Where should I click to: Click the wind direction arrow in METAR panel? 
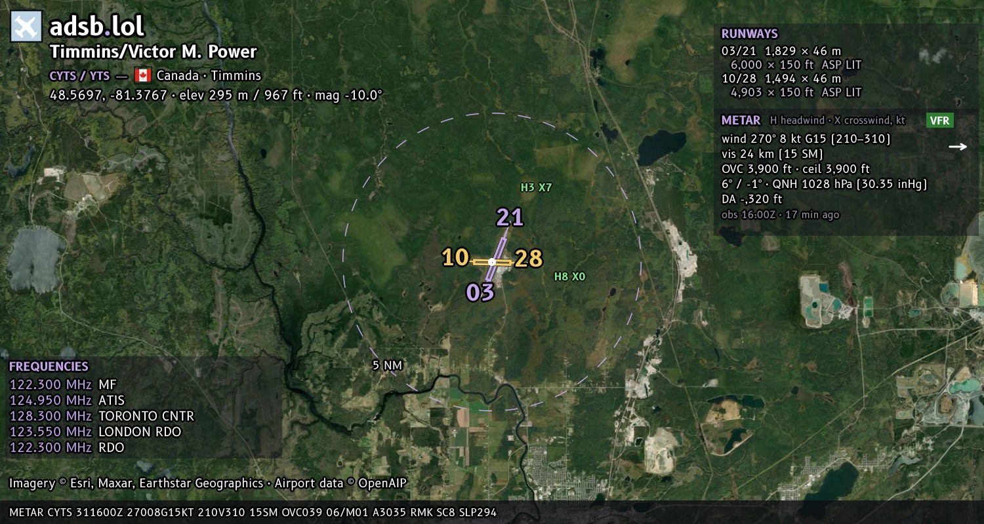click(x=958, y=147)
